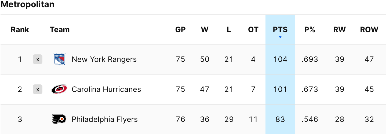Viewport: 386px width, 134px height.
Task: Sort by P% column header
Action: coord(309,29)
